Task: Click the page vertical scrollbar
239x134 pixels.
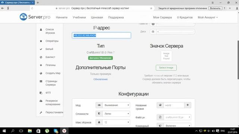Action: coord(238,60)
